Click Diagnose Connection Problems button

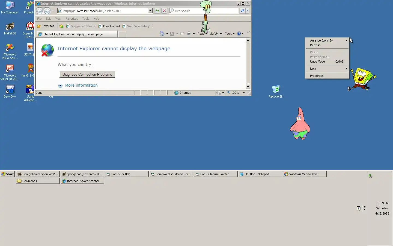coord(87,74)
